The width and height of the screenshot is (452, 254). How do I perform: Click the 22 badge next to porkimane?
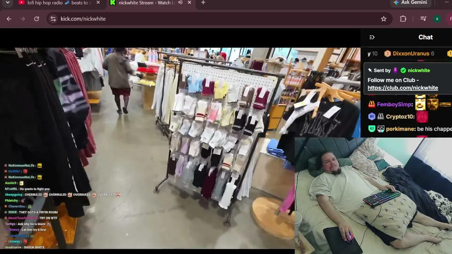[381, 129]
